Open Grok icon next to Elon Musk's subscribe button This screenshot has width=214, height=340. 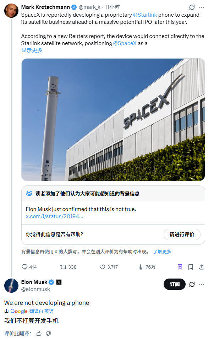pyautogui.click(x=192, y=284)
